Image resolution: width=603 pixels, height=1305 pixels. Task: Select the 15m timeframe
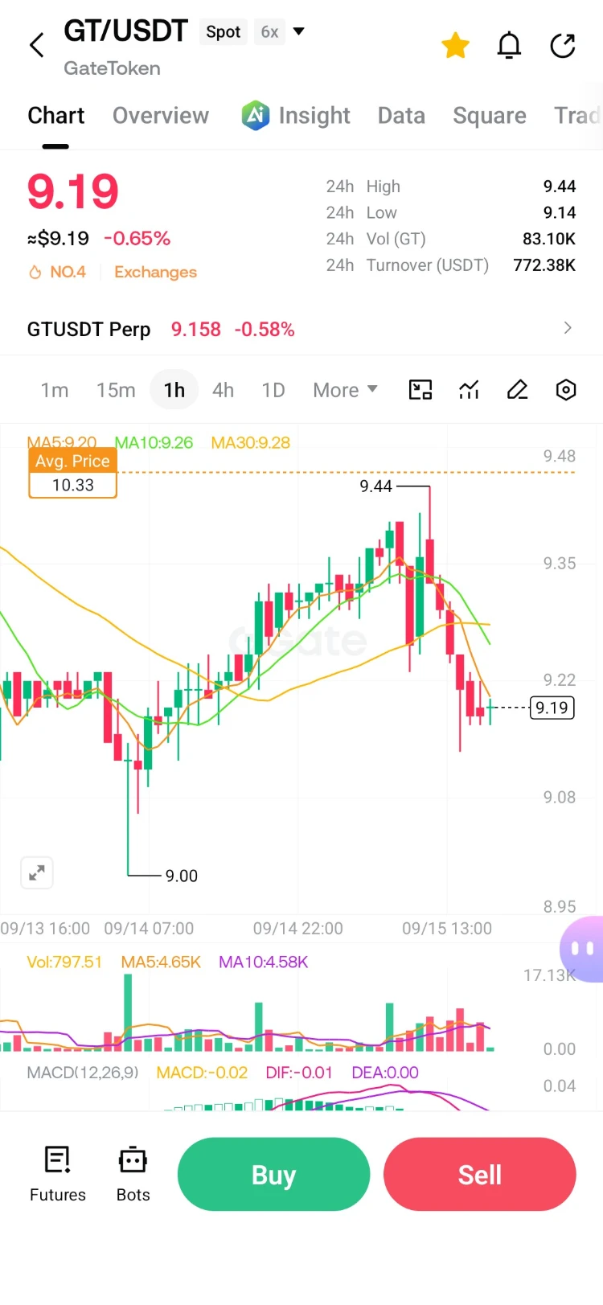pos(116,390)
